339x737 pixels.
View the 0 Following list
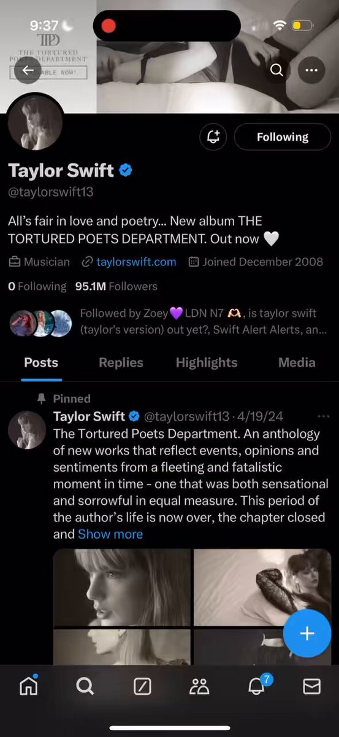point(37,286)
